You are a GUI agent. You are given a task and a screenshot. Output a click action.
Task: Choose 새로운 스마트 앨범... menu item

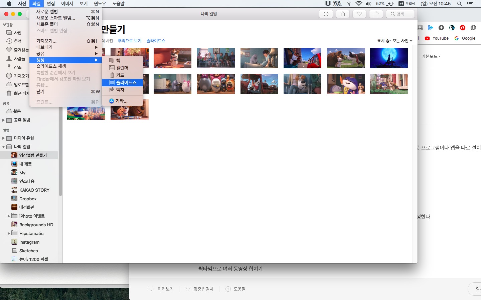coord(65,18)
